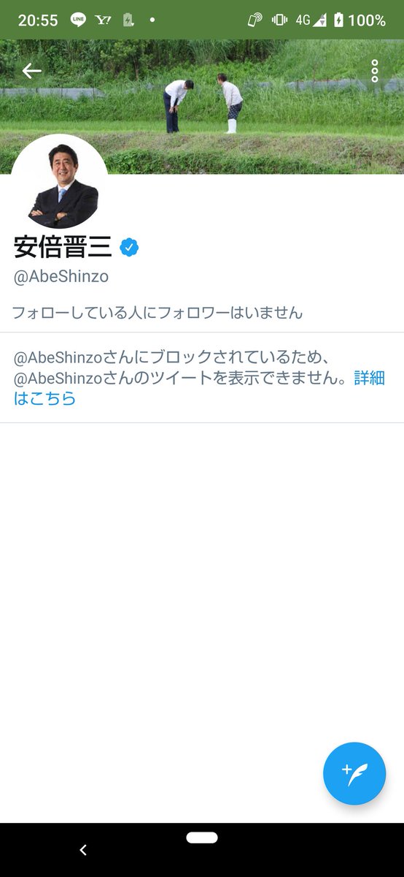Image resolution: width=404 pixels, height=877 pixels.
Task: Tap the battery saver notification icon
Action: tap(128, 20)
